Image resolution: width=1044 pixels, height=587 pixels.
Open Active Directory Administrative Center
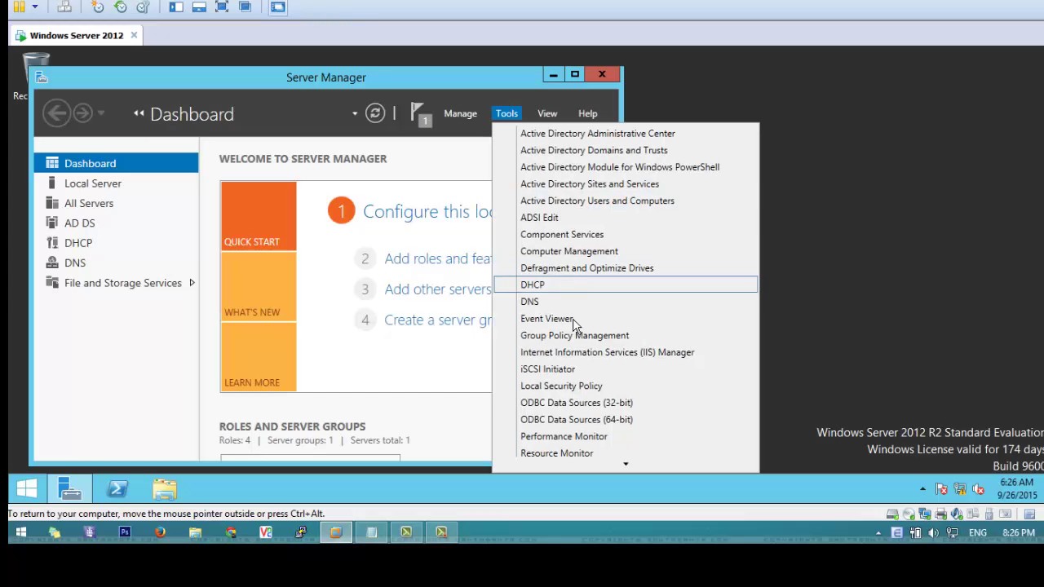tap(626, 133)
